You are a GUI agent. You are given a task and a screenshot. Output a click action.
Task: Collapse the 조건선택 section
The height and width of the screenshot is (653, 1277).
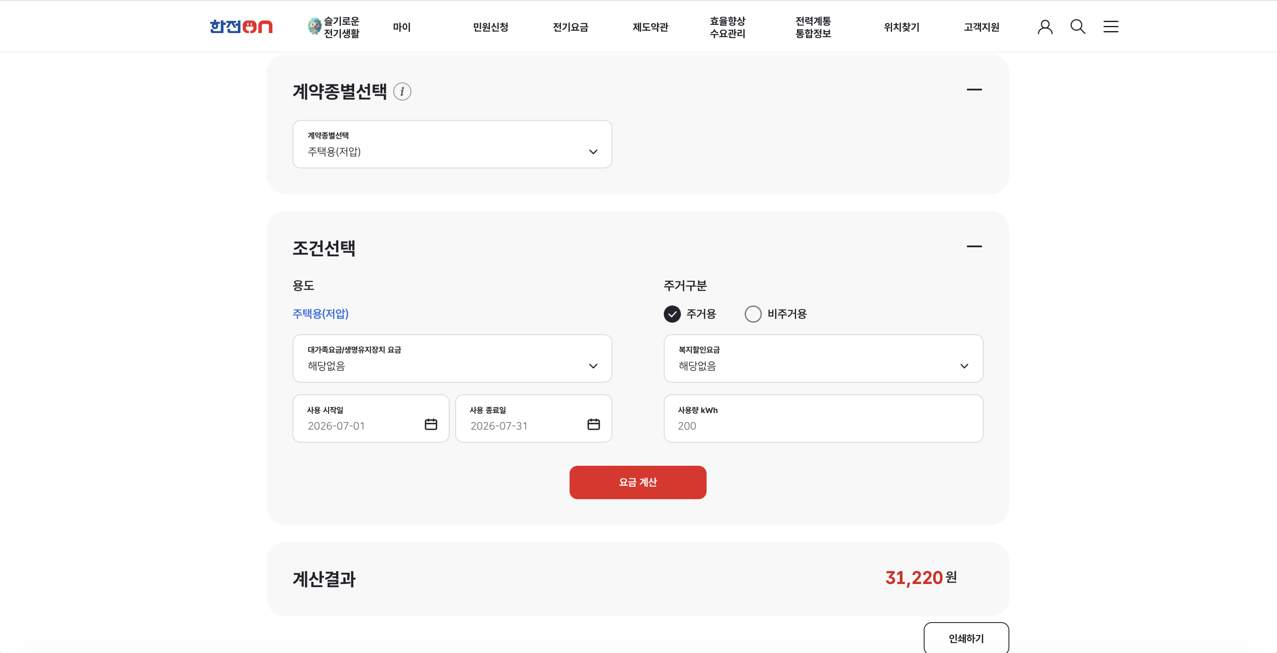(x=974, y=246)
